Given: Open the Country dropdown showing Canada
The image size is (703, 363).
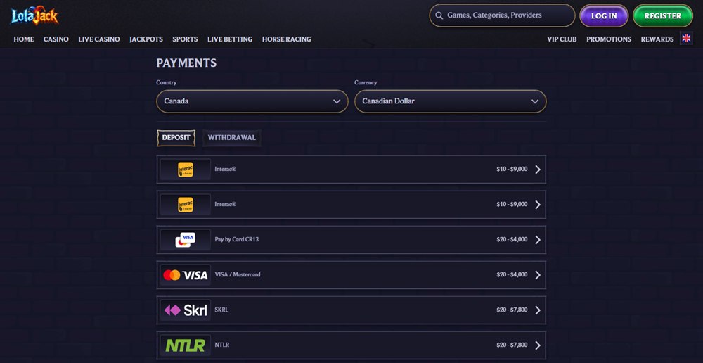Looking at the screenshot, I should click(x=252, y=101).
